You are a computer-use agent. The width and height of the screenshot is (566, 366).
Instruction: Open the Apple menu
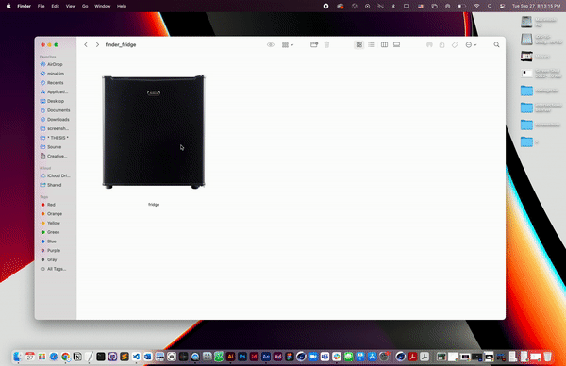(8, 6)
